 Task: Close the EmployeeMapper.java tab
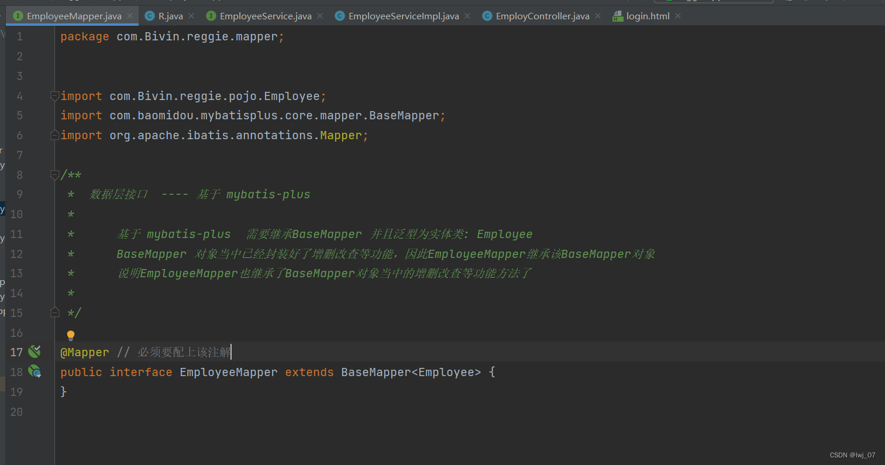click(x=130, y=16)
